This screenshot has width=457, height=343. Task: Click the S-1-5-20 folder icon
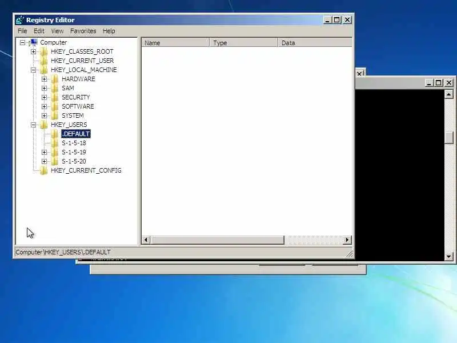click(54, 161)
